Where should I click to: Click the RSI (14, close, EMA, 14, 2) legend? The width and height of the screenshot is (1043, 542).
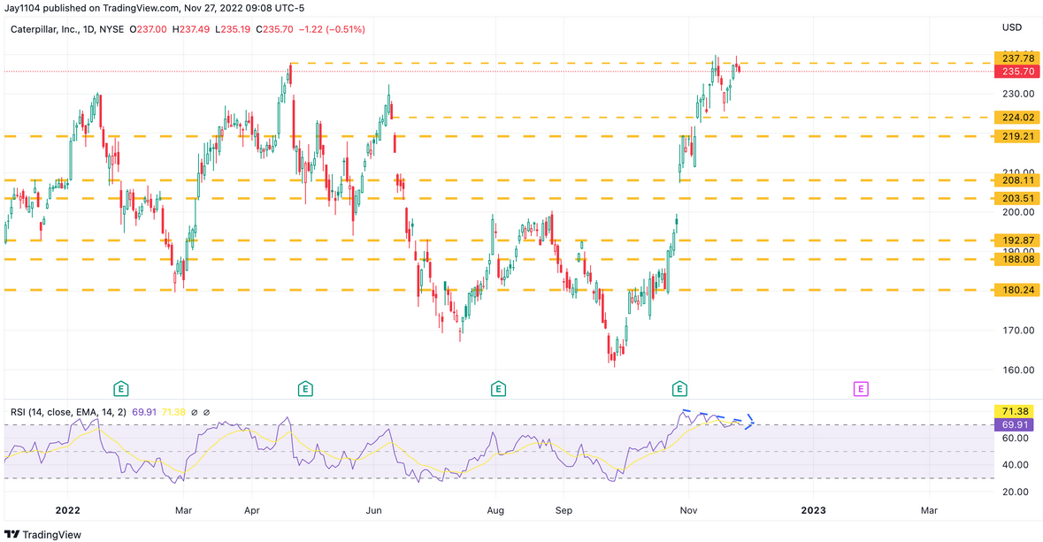(68, 412)
